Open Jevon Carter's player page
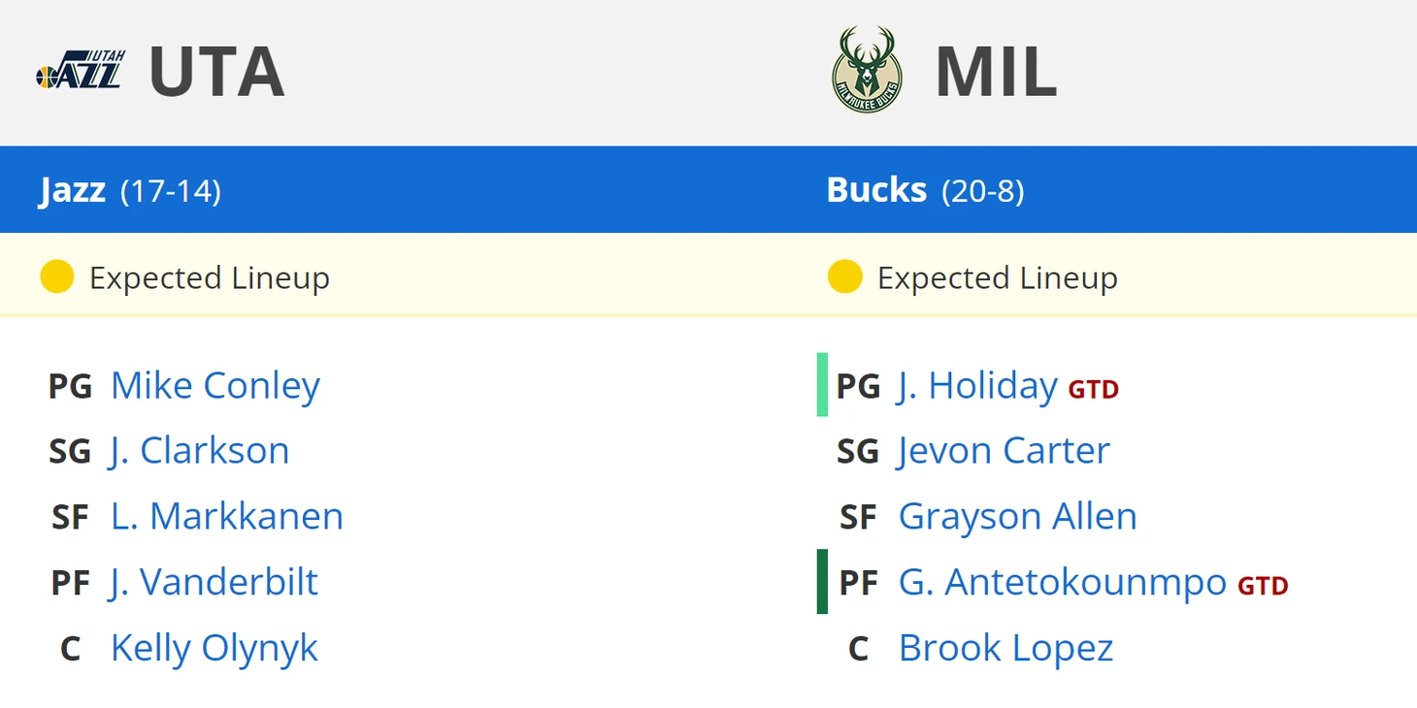The height and width of the screenshot is (708, 1417). click(x=1004, y=451)
